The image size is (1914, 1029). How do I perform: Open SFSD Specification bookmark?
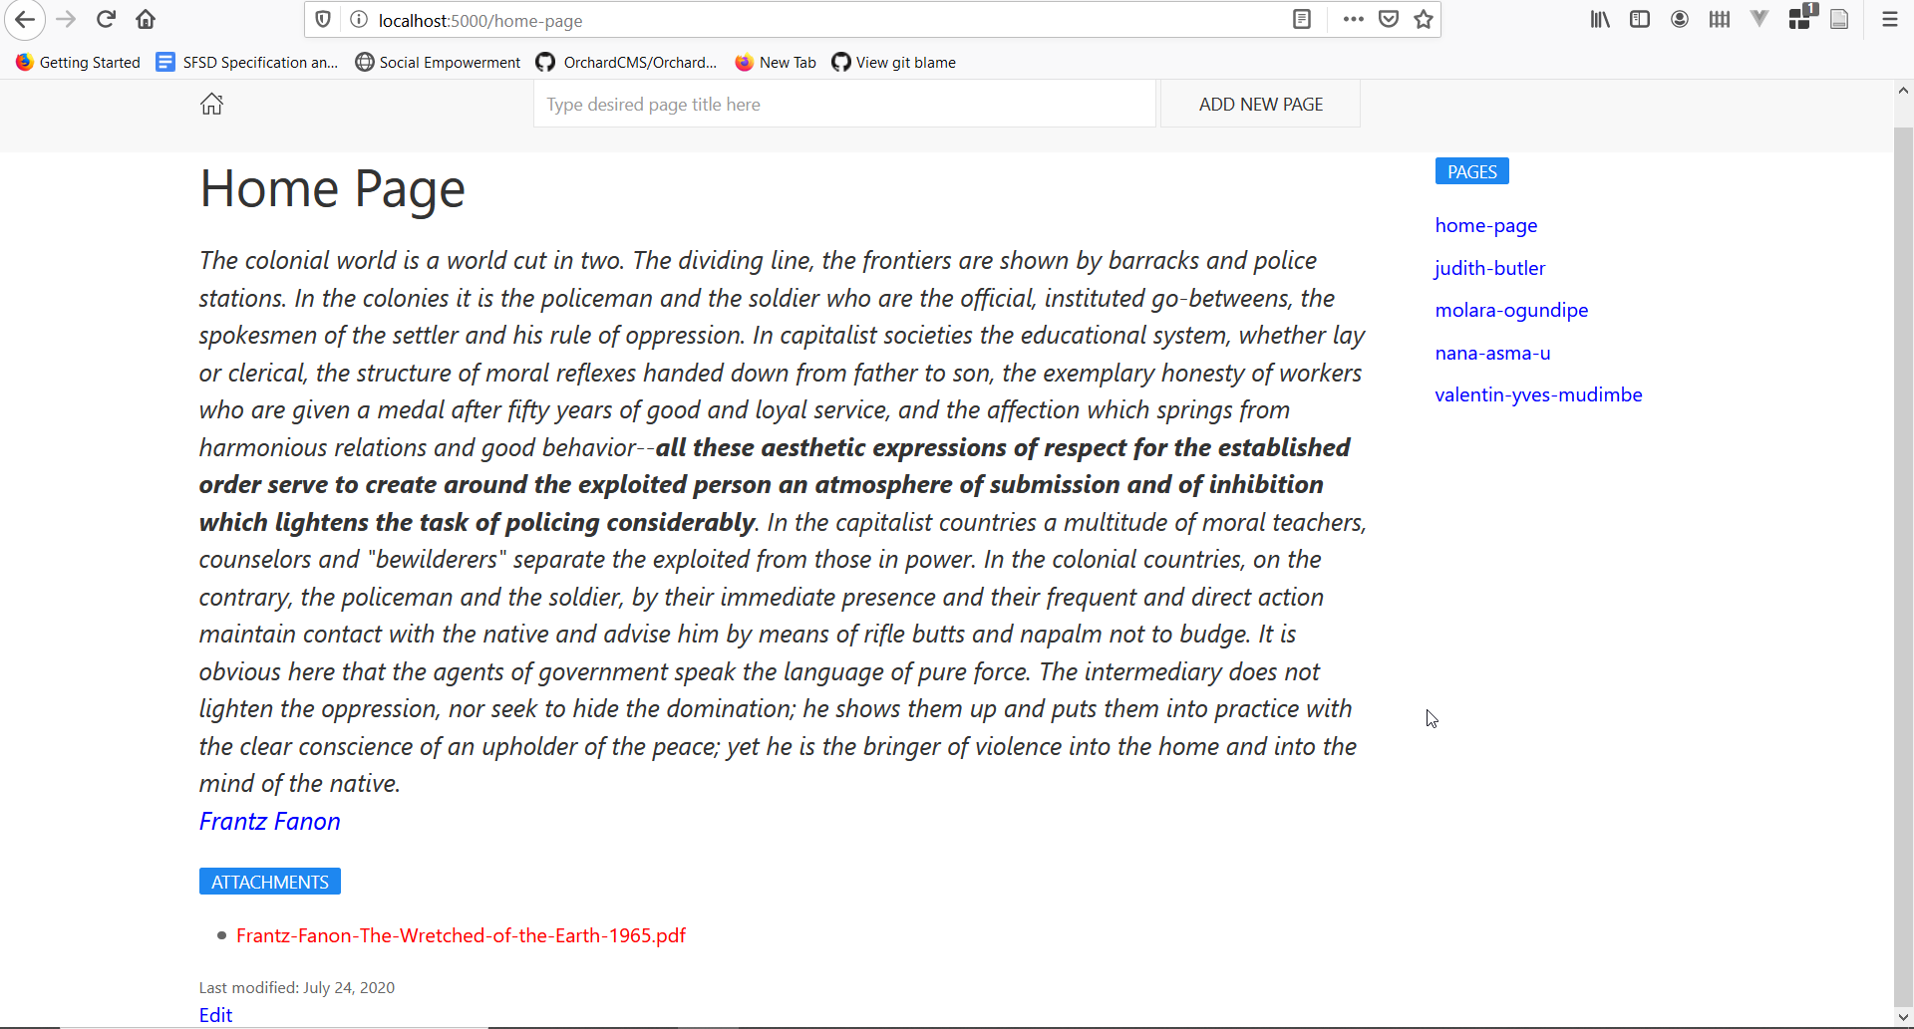pyautogui.click(x=247, y=62)
